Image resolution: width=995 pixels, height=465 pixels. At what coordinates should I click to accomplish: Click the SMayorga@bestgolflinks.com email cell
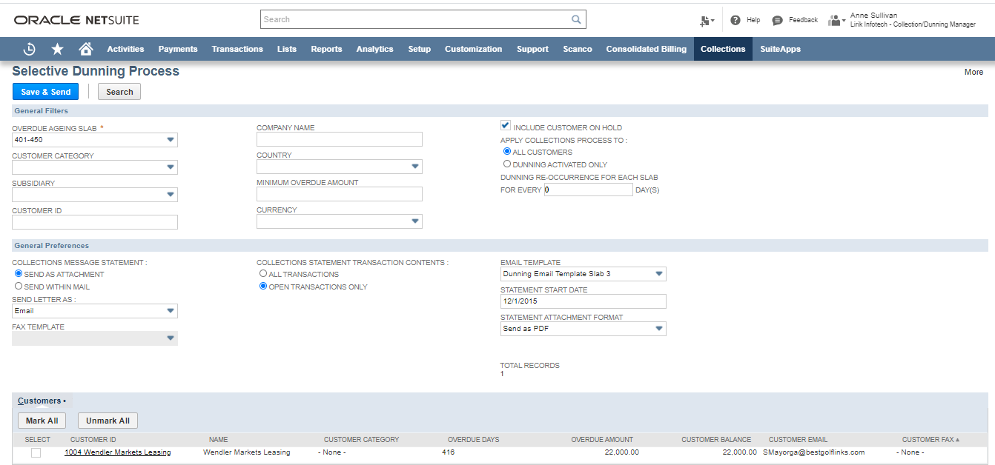(813, 452)
